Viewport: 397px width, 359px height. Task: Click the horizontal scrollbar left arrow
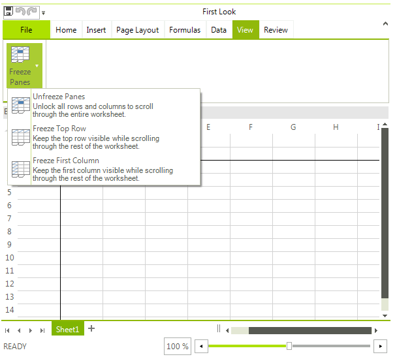tap(227, 331)
